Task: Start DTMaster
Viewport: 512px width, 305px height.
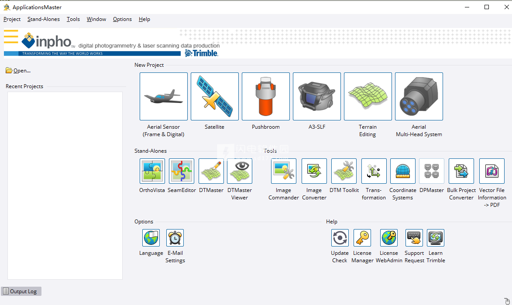Action: [211, 171]
